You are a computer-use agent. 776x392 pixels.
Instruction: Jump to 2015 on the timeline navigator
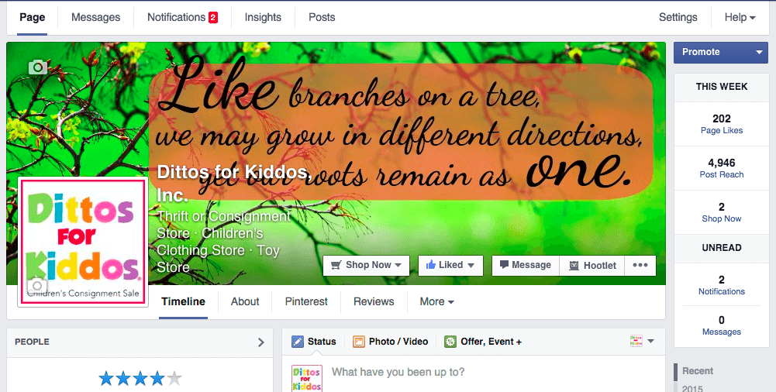point(692,389)
